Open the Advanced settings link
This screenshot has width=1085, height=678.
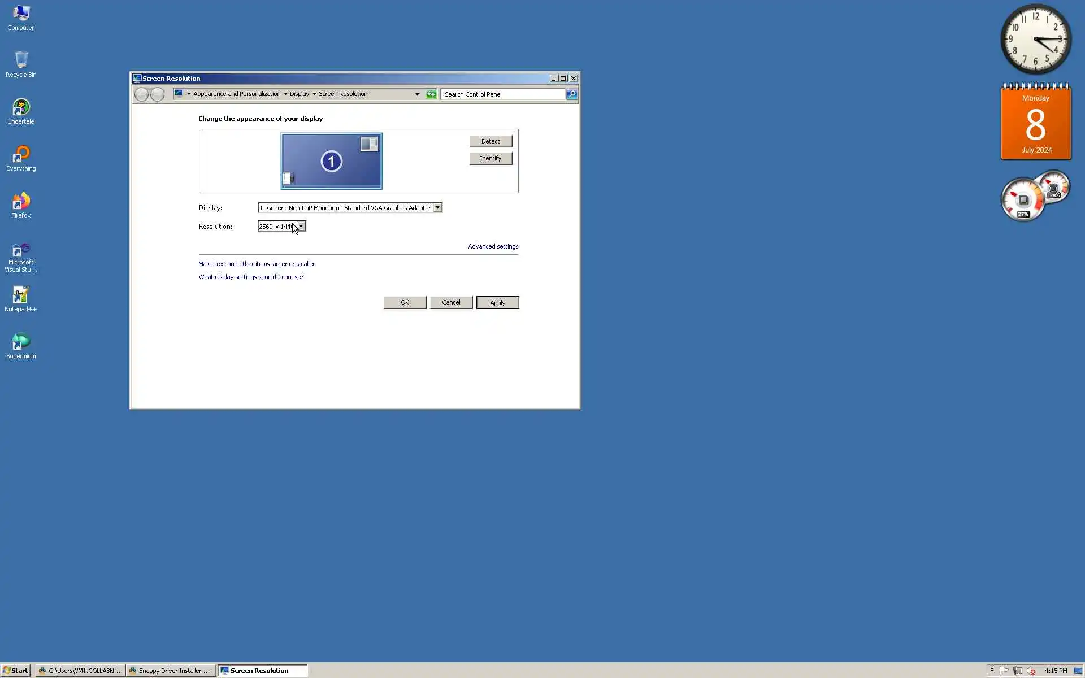(493, 246)
